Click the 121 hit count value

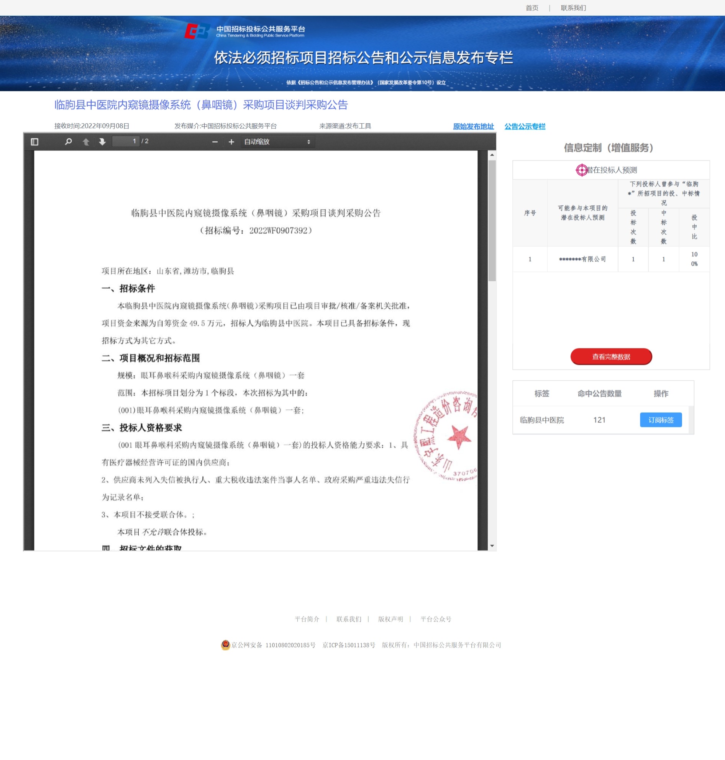[x=599, y=420]
